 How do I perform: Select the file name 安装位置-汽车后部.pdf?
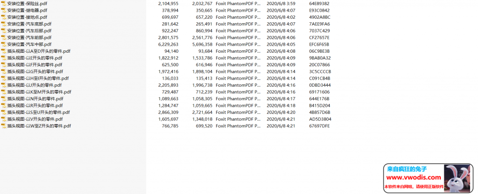pyautogui.click(x=29, y=31)
